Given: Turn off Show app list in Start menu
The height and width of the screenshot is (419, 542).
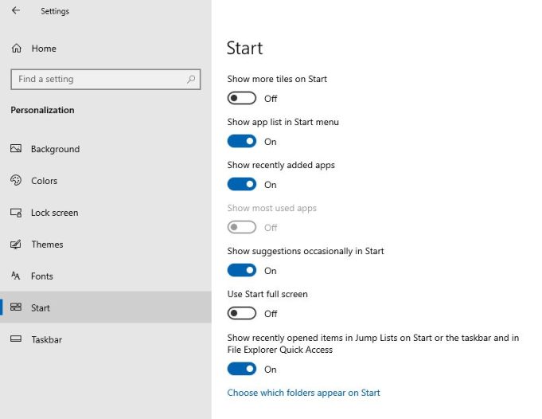Looking at the screenshot, I should tap(242, 141).
